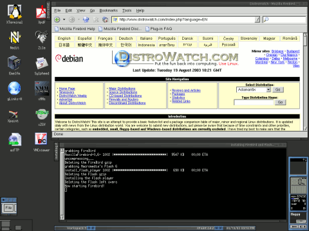Open the Edit menu in Firebird
The height and width of the screenshot is (231, 309).
(x=69, y=10)
